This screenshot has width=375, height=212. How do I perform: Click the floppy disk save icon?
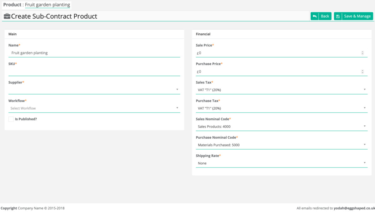tap(338, 16)
